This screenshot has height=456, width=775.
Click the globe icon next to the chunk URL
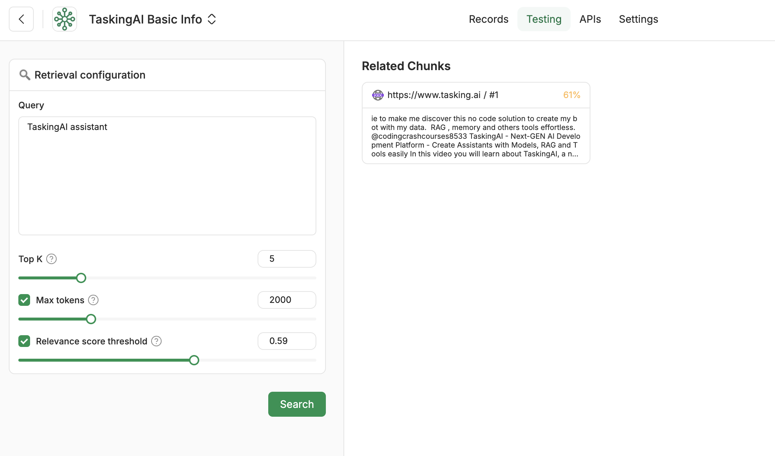coord(377,95)
